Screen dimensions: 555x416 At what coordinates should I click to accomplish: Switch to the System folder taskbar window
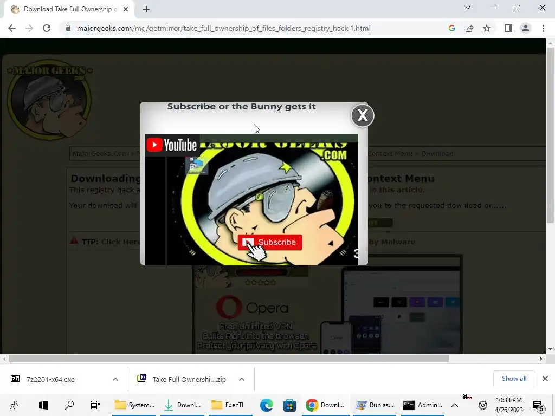pos(134,405)
